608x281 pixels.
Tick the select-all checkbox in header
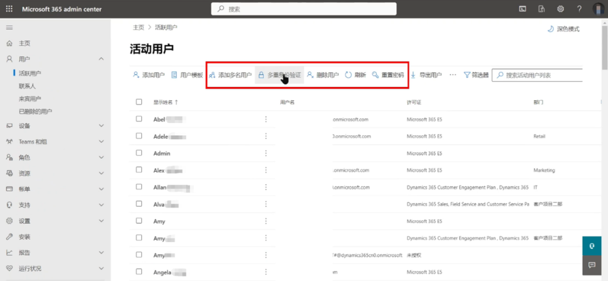139,102
